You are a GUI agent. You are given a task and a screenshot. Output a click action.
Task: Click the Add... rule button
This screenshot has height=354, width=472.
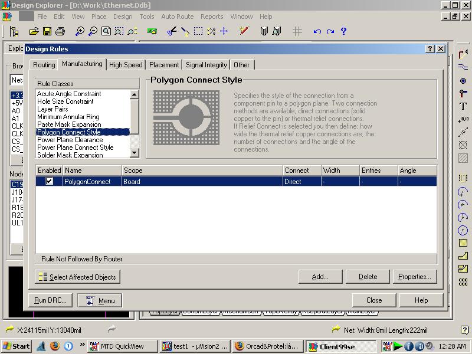point(320,276)
